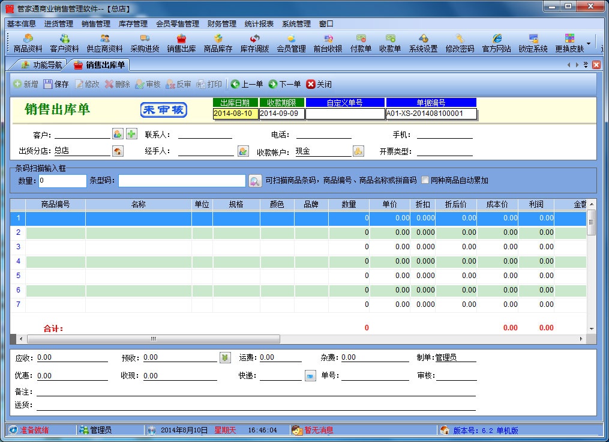
Task: Open 供应商资料 toolbar icon
Action: (x=104, y=43)
